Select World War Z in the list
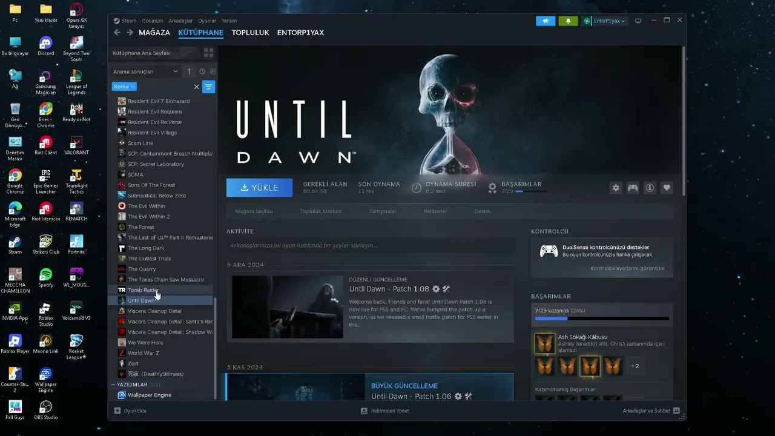The height and width of the screenshot is (436, 775). click(x=160, y=353)
